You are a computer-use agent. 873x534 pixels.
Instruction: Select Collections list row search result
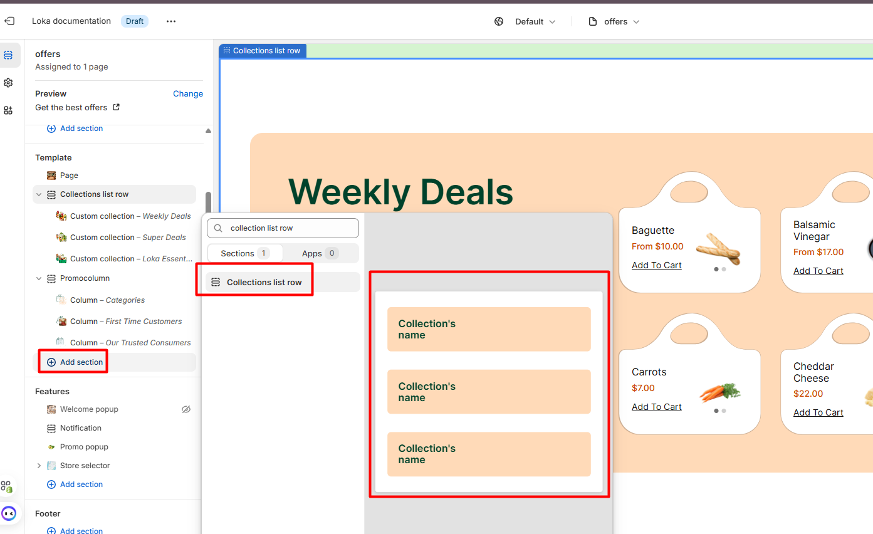283,282
